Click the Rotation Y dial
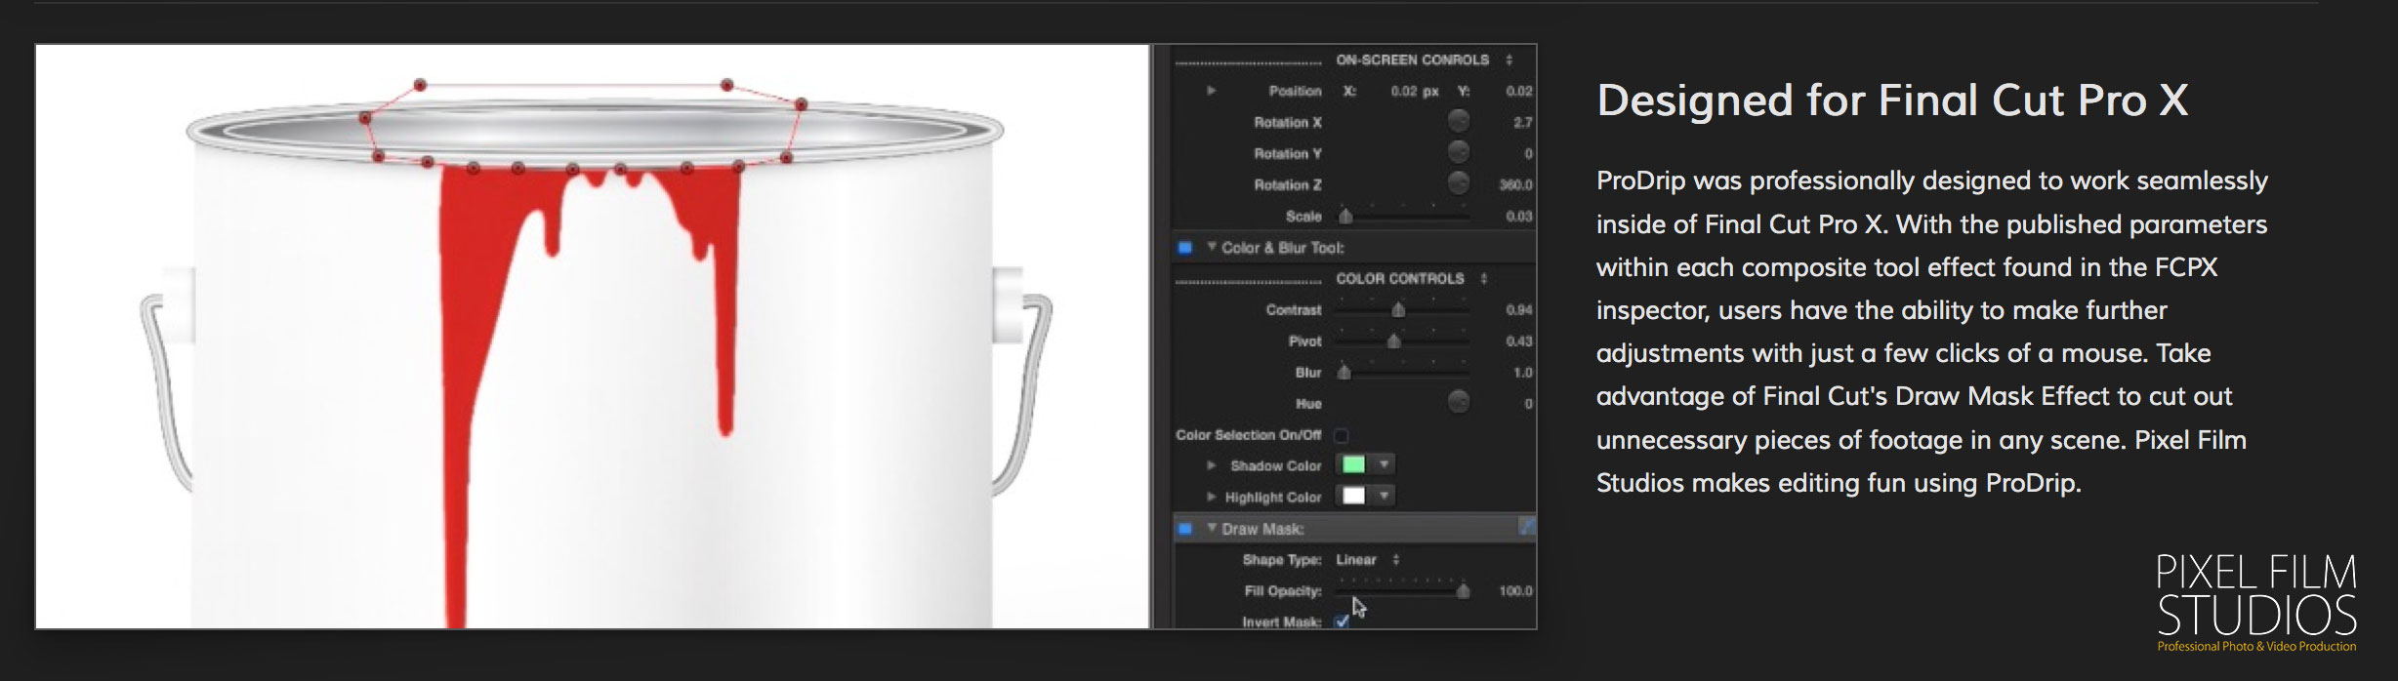The height and width of the screenshot is (681, 2398). (x=1458, y=152)
